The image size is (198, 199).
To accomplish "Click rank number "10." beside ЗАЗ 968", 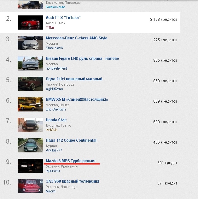I will pos(7,182).
